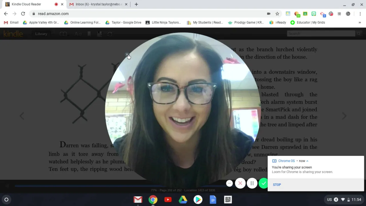This screenshot has height=206, width=366.
Task: Toggle the Kindle bookmark icon
Action: click(89, 34)
